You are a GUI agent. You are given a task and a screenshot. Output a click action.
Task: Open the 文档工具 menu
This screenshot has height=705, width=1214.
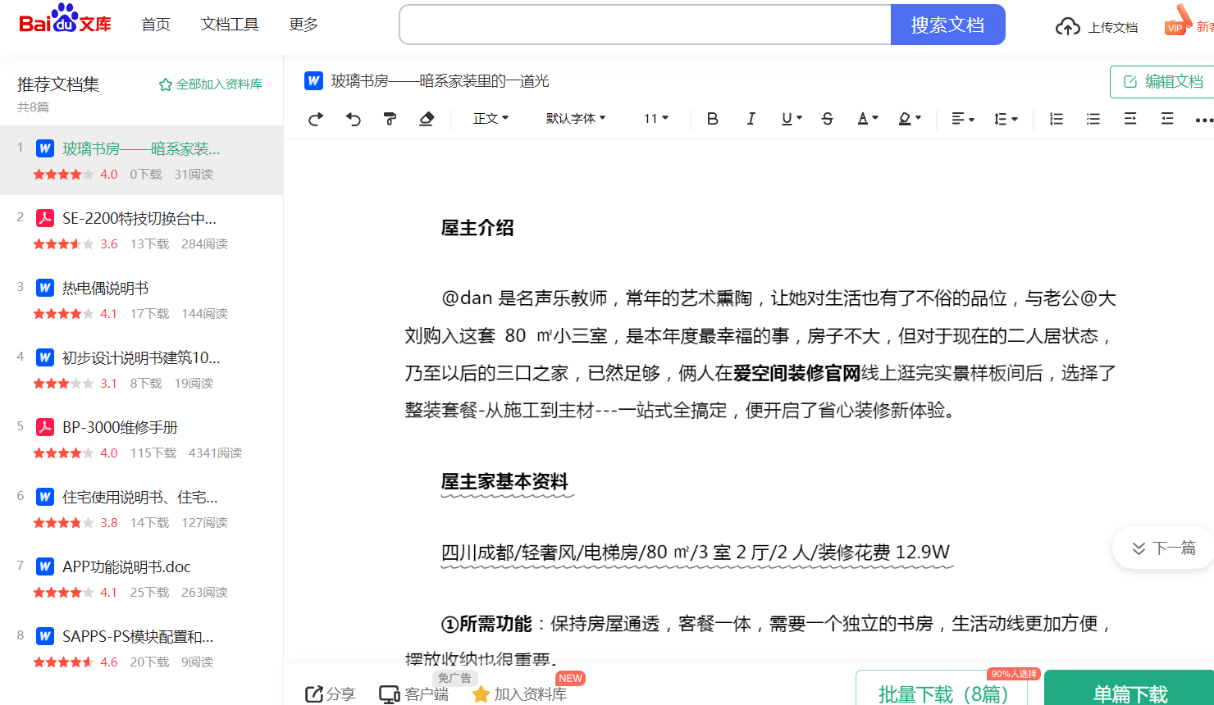[230, 25]
